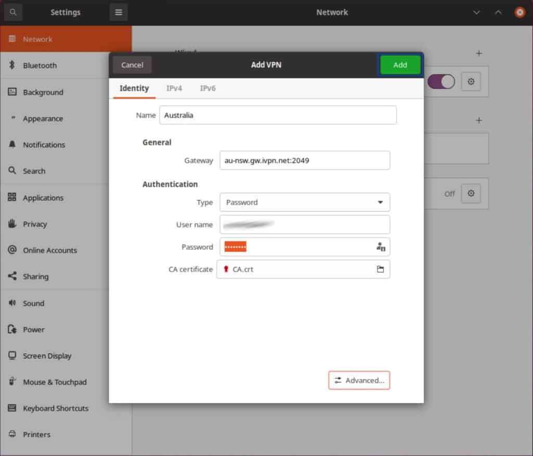This screenshot has width=533, height=456.
Task: Click the Gateway input field
Action: [x=304, y=160]
